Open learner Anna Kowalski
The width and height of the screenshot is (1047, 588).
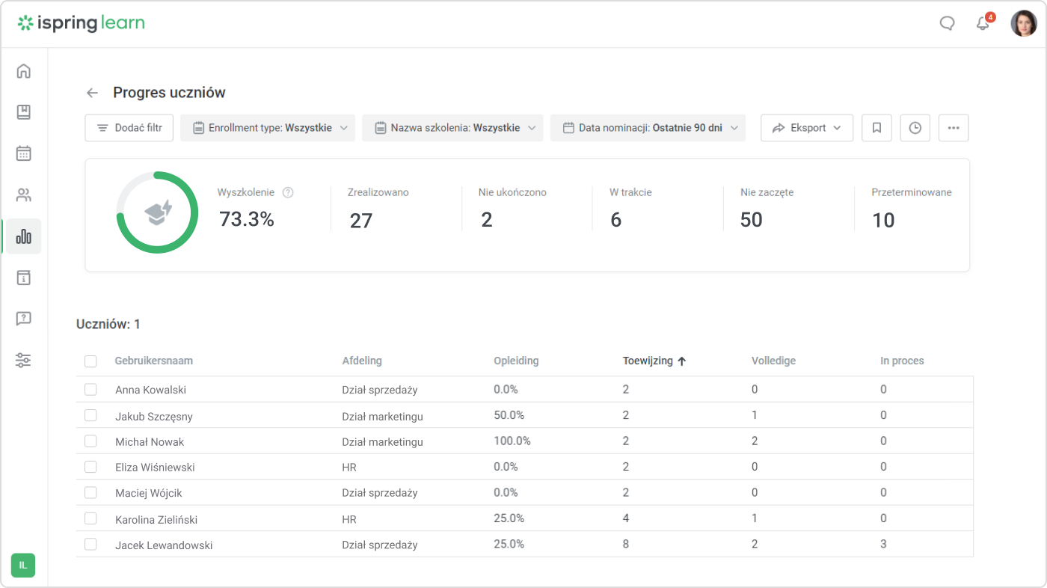click(x=150, y=390)
